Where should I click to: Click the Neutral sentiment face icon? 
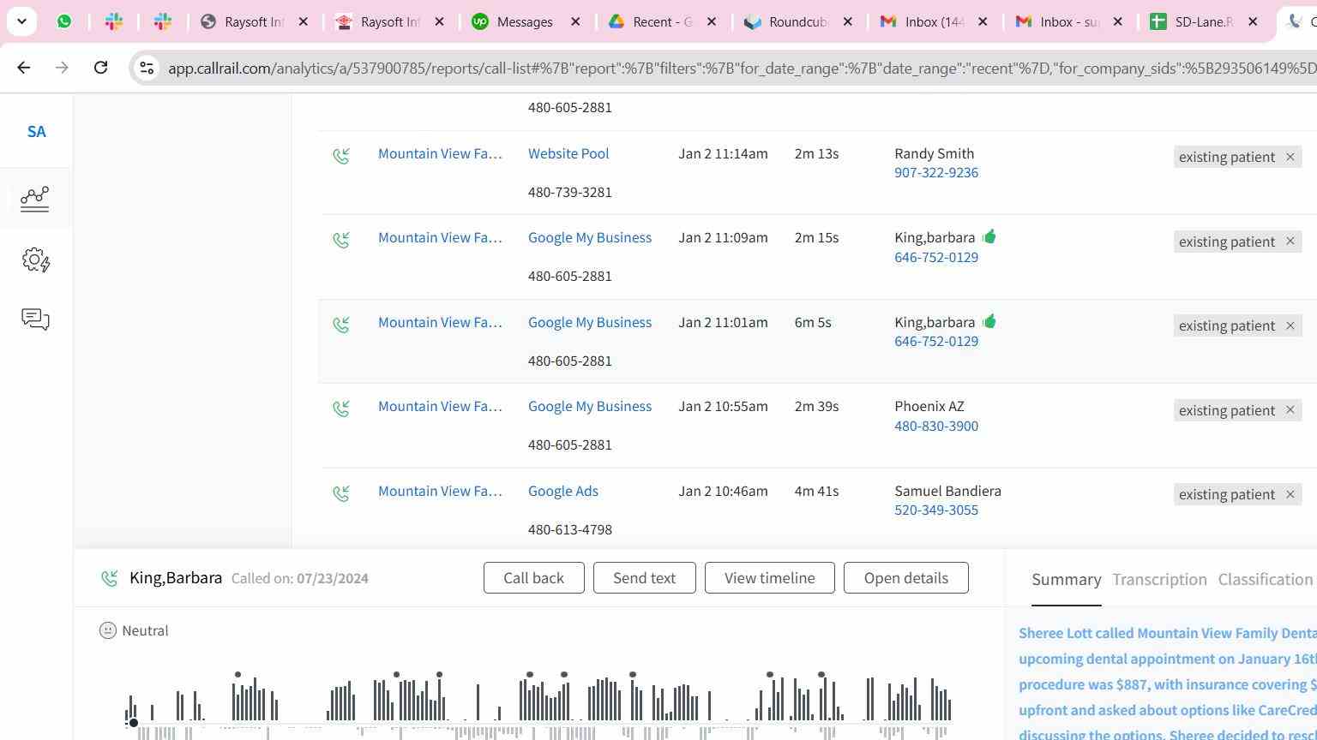point(108,630)
